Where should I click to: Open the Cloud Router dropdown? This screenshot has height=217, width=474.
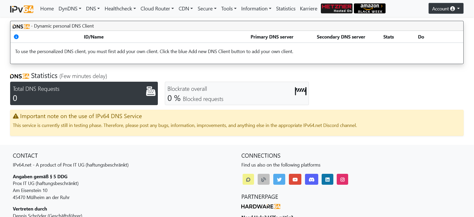click(x=157, y=9)
